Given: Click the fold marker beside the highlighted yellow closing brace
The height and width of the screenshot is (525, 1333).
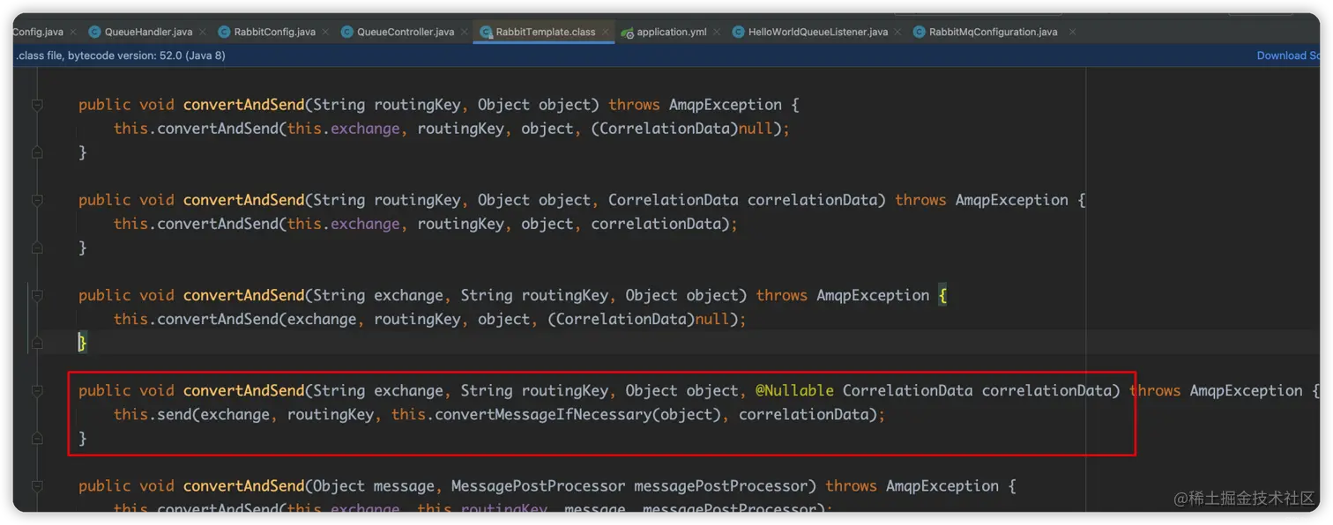Looking at the screenshot, I should 37,343.
